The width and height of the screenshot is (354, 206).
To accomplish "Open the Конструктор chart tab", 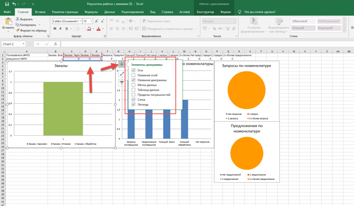I will [206, 13].
